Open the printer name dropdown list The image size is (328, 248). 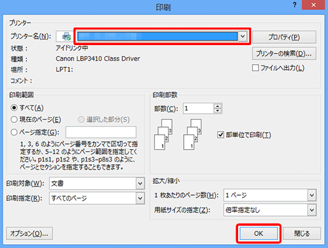[243, 37]
